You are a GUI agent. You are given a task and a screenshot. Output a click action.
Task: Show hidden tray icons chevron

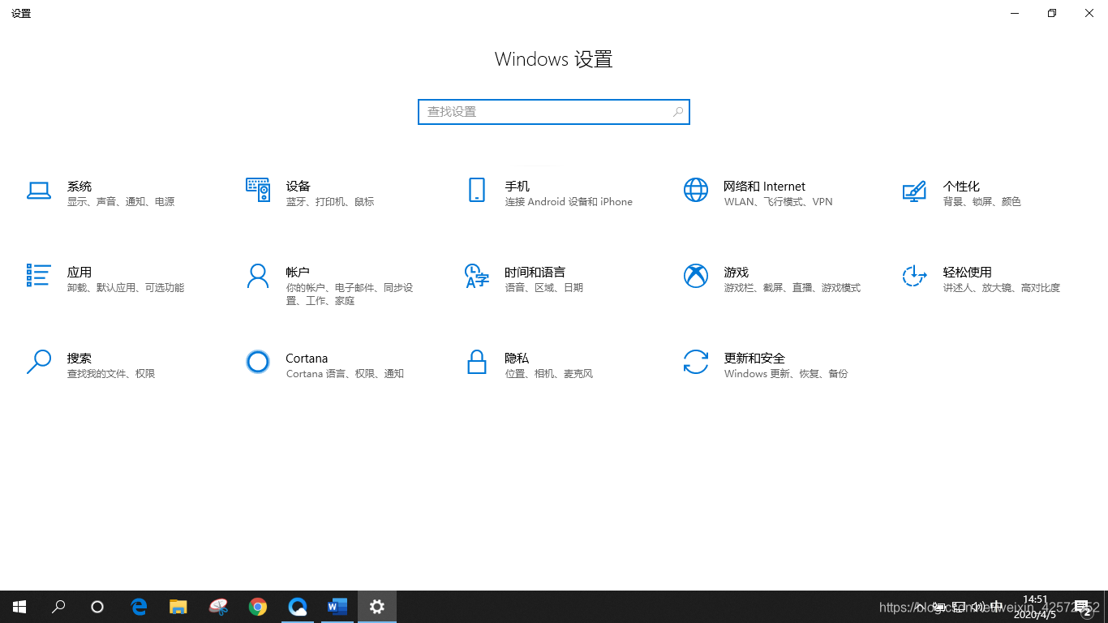point(919,607)
